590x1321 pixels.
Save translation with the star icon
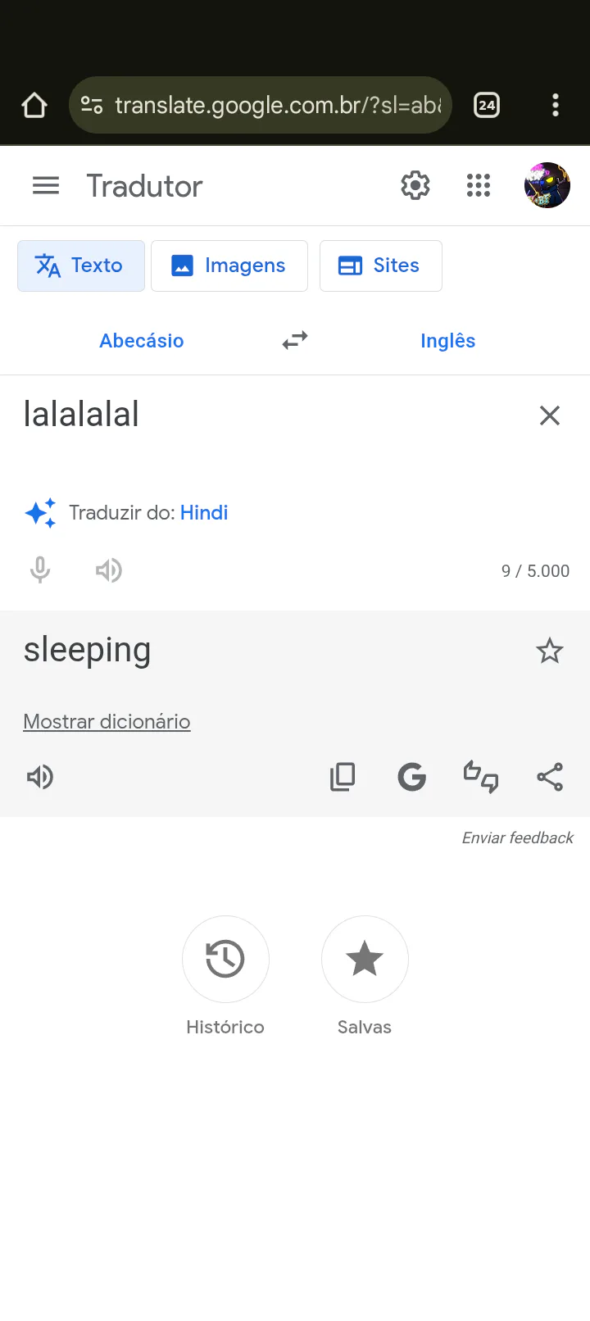[x=550, y=651]
